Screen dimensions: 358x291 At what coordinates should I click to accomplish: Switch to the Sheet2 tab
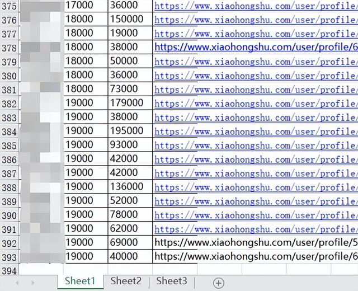pos(126,281)
